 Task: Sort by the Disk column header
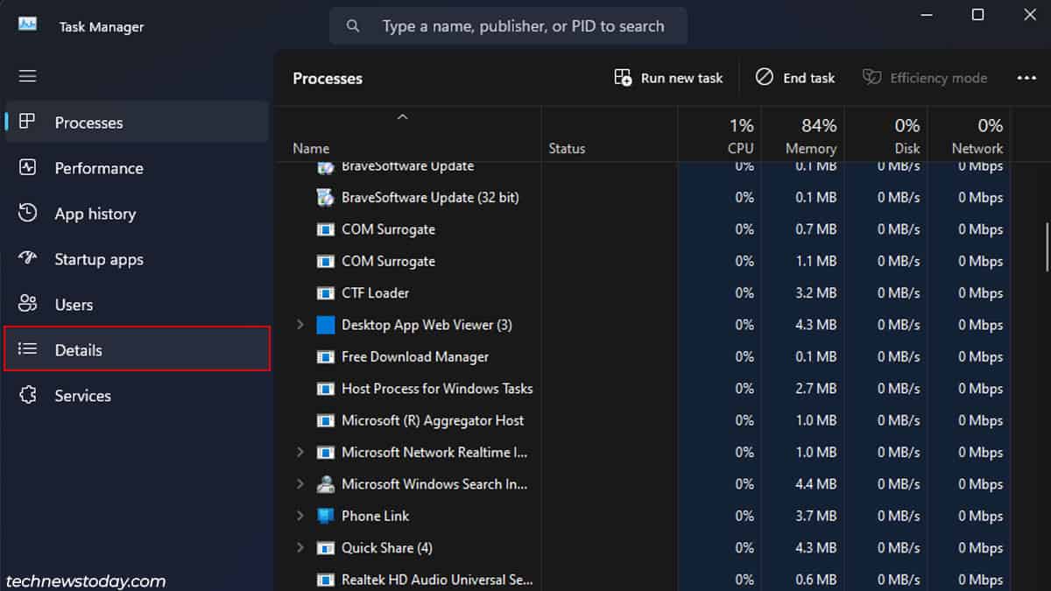[x=885, y=135]
